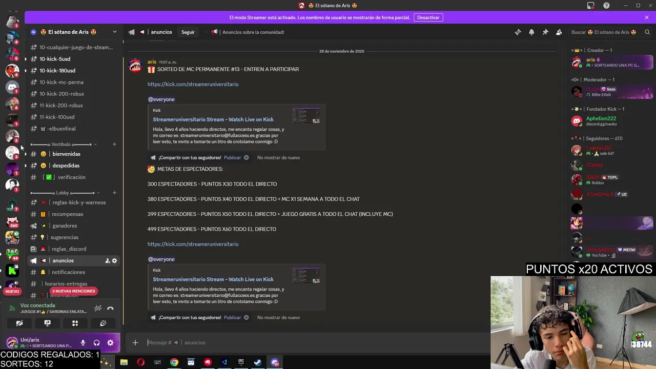Image resolution: width=656 pixels, height=369 pixels.
Task: Click message author name aris
Action: pos(152,62)
